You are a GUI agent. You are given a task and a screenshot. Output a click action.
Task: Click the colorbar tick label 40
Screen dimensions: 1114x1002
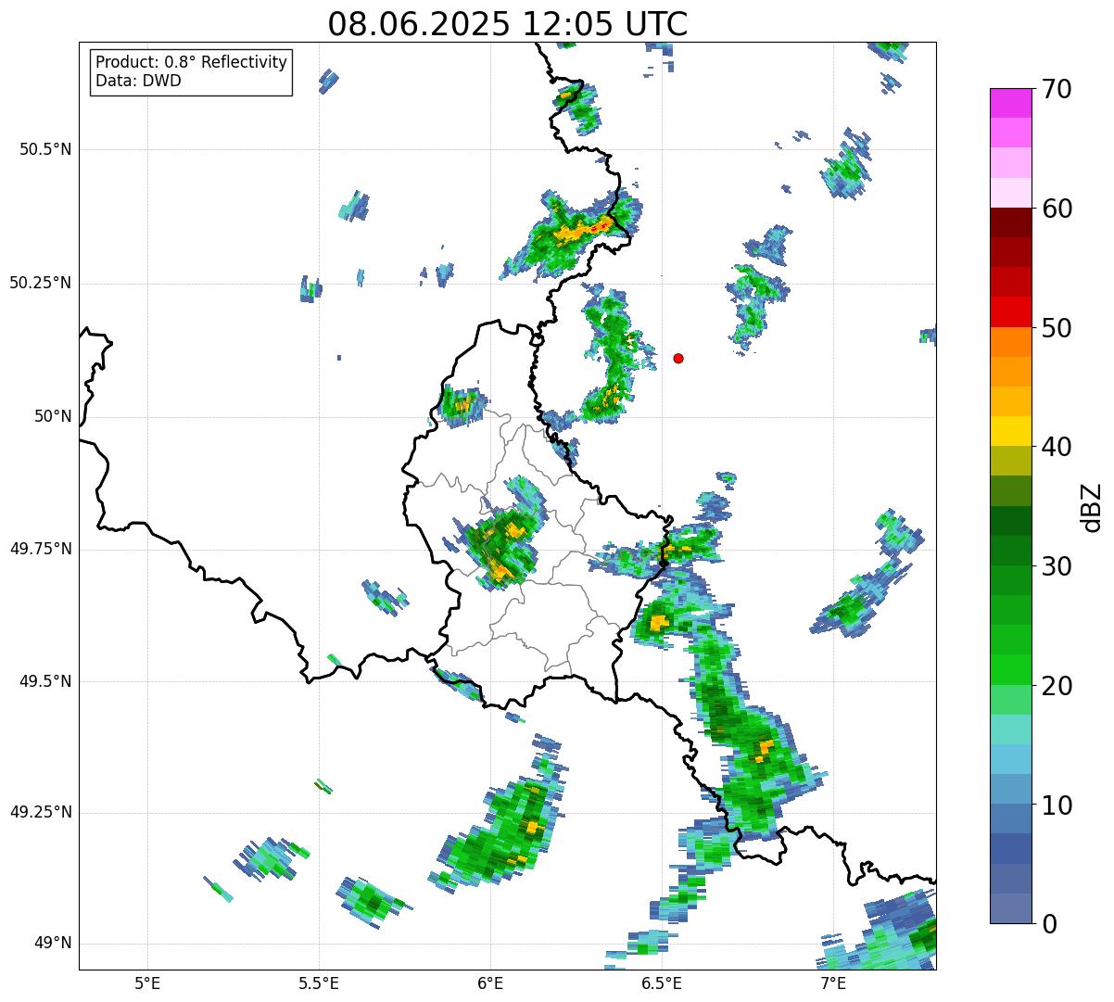[x=1057, y=447]
